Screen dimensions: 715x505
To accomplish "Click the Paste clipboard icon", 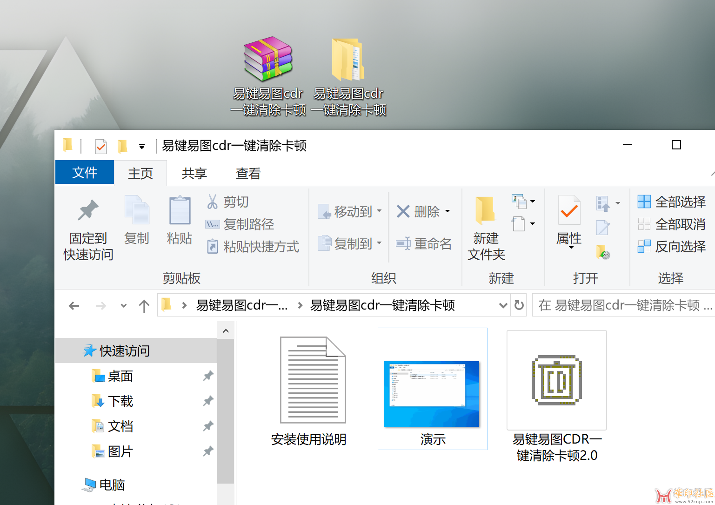I will [180, 211].
